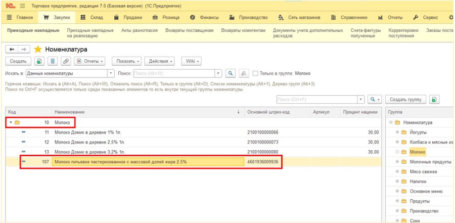Open Корректировки поступления link
The image size is (455, 223).
point(403,33)
